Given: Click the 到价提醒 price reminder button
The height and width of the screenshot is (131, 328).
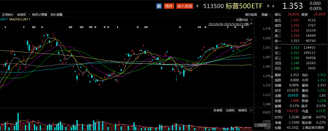Looking at the screenshot, I should tap(56, 15).
